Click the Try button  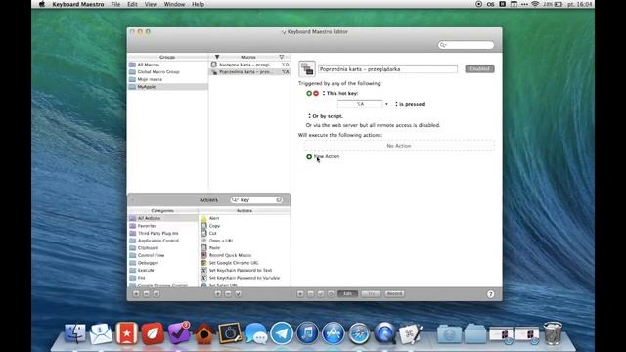point(371,293)
